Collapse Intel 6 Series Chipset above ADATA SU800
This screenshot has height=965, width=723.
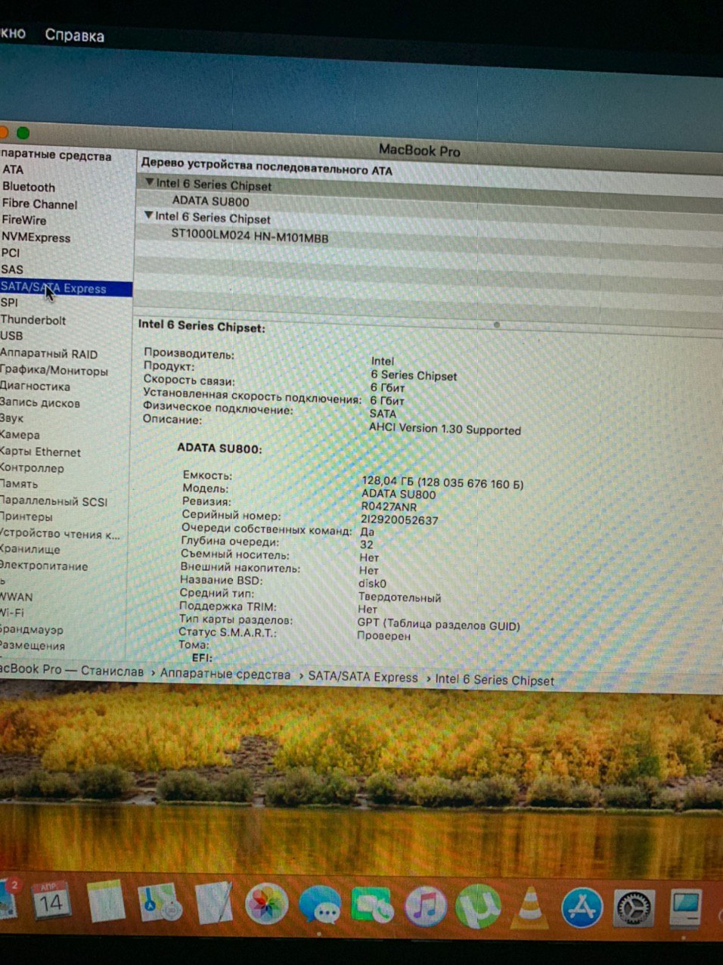[x=150, y=182]
